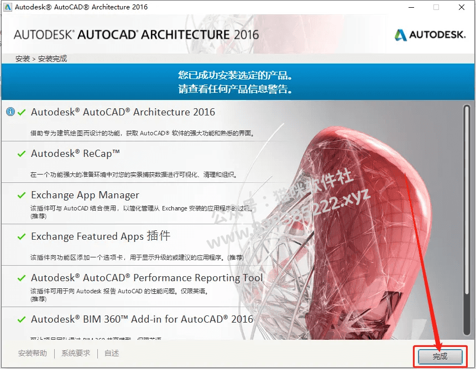Open the 自述 readme link
Image resolution: width=476 pixels, height=369 pixels.
coord(112,353)
